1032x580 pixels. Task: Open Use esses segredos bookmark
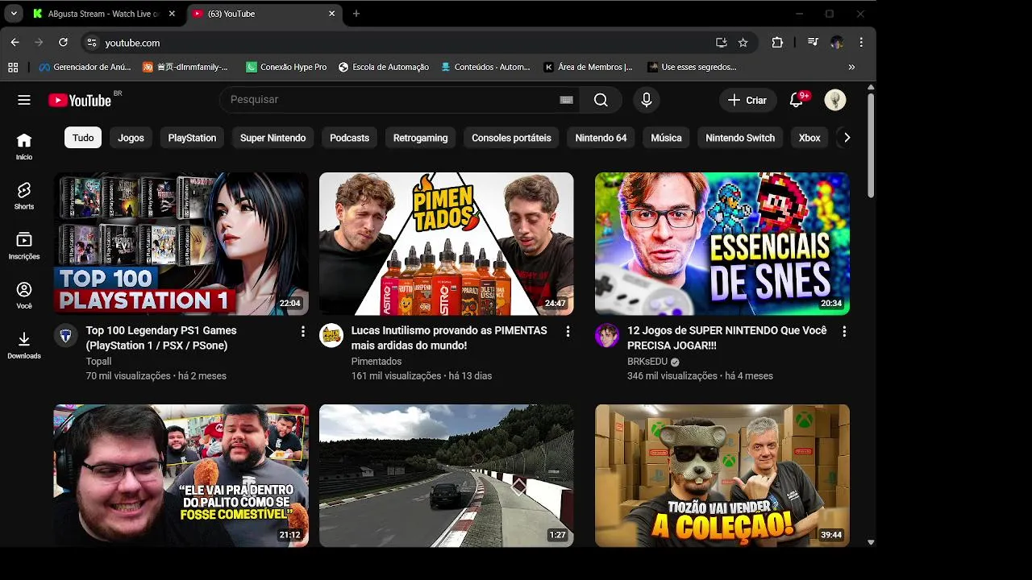click(x=693, y=68)
